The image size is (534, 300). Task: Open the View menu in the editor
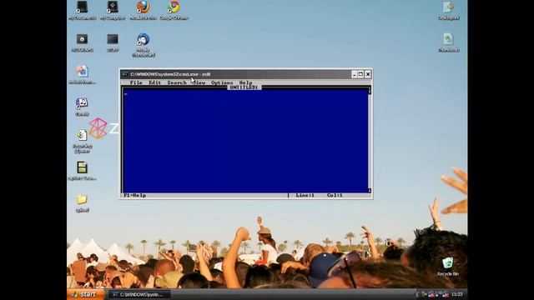tap(199, 82)
